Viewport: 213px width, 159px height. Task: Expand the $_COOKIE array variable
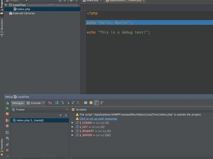(72, 123)
